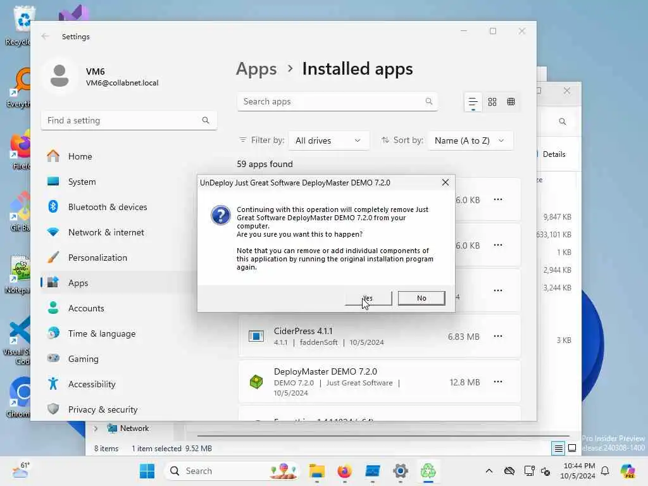Open Privacy & security settings
The image size is (648, 486).
point(103,409)
